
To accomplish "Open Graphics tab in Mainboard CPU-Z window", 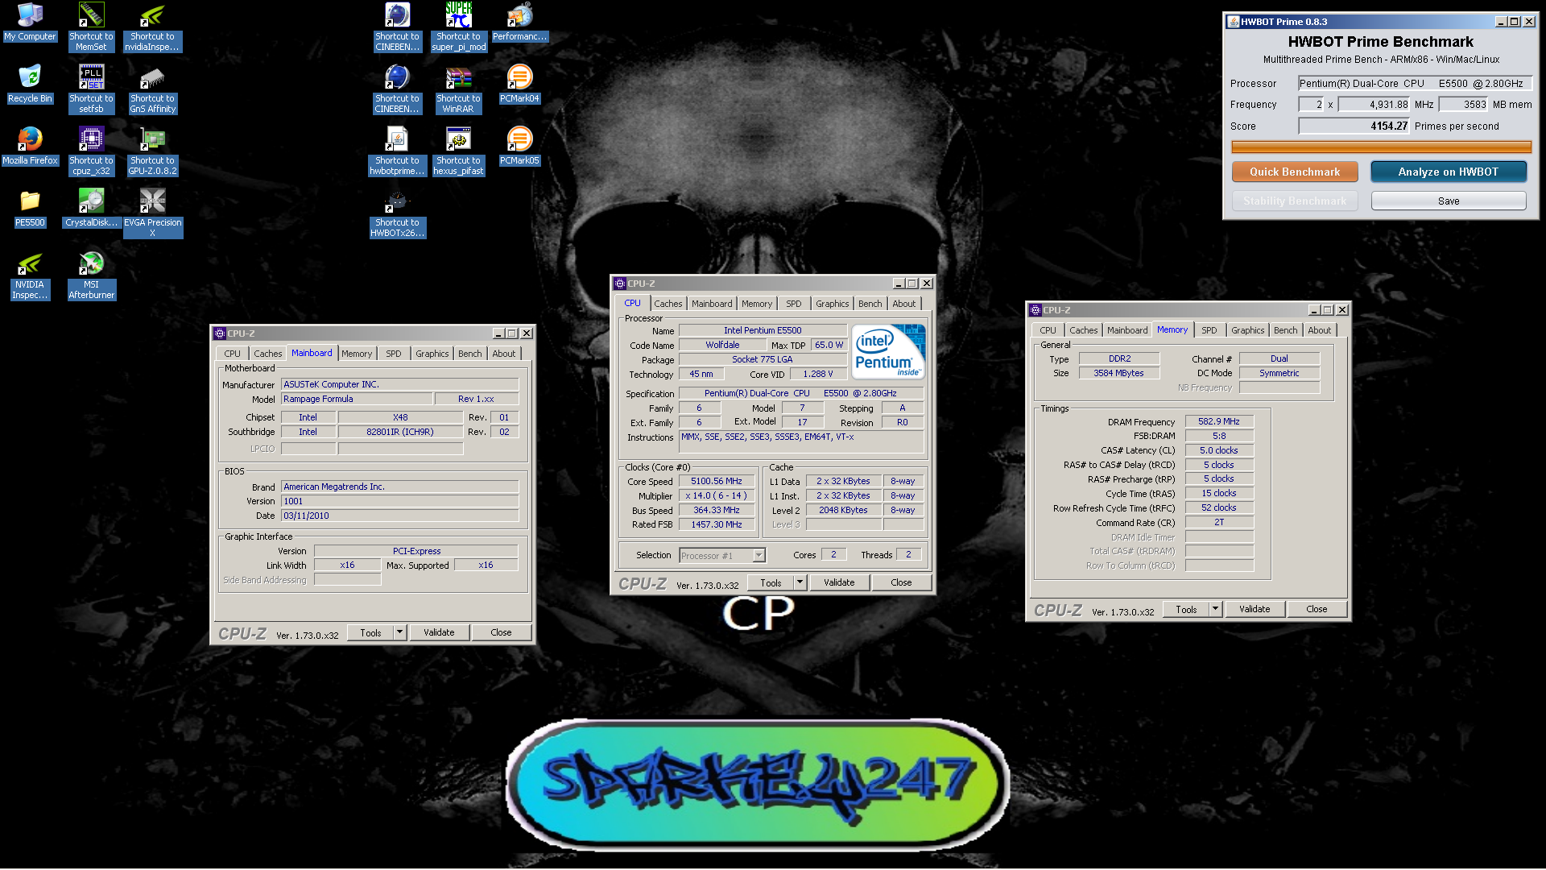I will coord(432,354).
